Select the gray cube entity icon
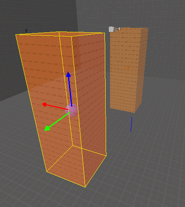Screen dimensions: 185x207 point(111,29)
